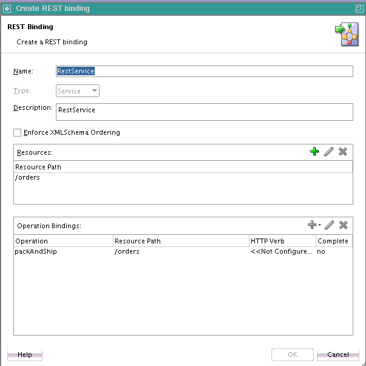Sort by HTTP Verb column header
366x366 pixels.
click(282, 241)
